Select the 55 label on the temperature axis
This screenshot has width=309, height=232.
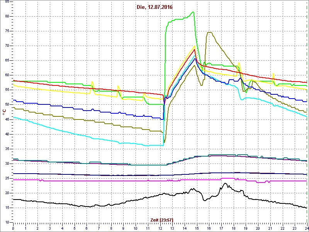(7, 90)
